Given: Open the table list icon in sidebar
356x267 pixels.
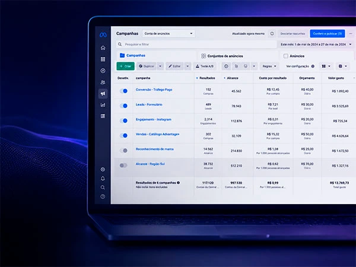Looking at the screenshot, I should (x=103, y=116).
